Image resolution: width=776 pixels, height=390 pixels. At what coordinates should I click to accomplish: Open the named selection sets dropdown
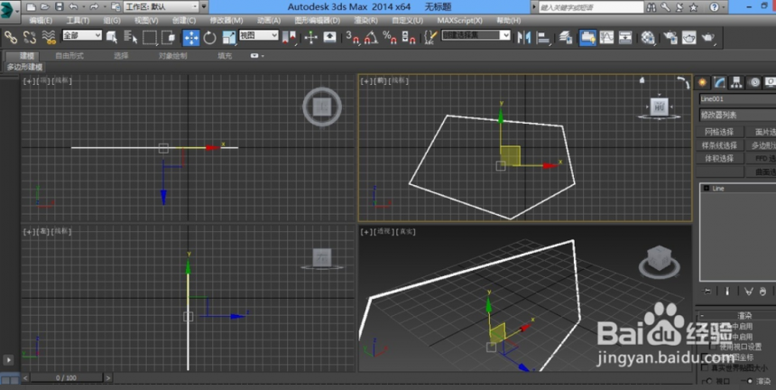(476, 35)
